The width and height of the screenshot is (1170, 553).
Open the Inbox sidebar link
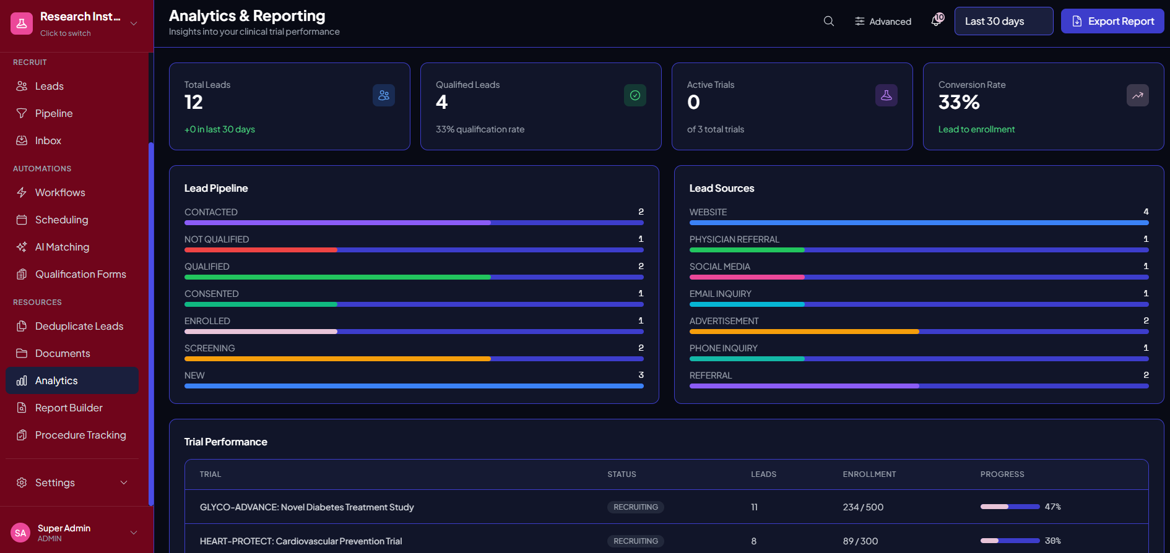[72, 140]
